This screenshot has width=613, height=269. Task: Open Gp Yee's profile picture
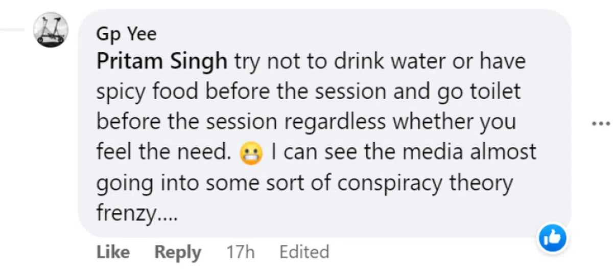(x=51, y=30)
